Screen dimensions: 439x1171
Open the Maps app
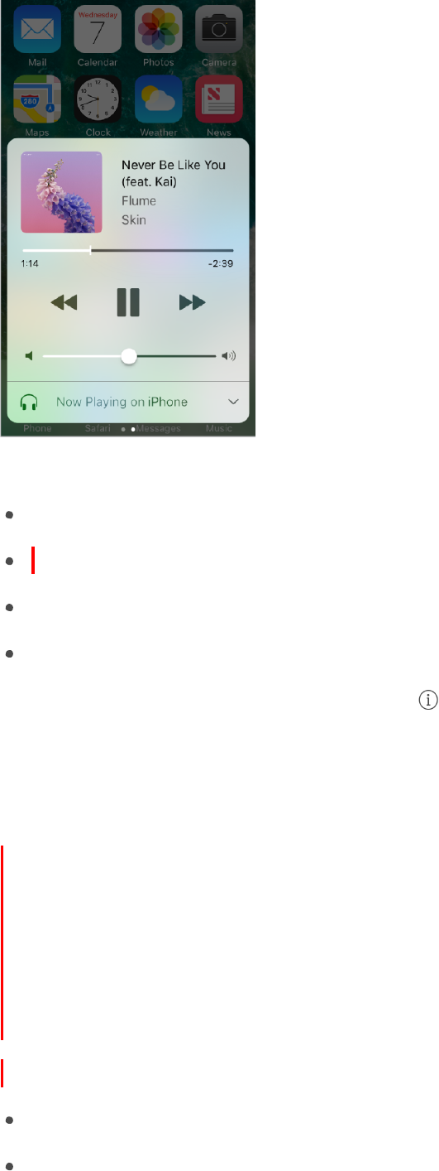click(x=37, y=99)
